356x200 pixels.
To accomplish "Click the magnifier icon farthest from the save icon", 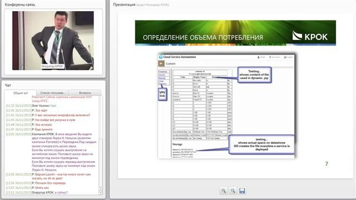I will tap(224, 191).
